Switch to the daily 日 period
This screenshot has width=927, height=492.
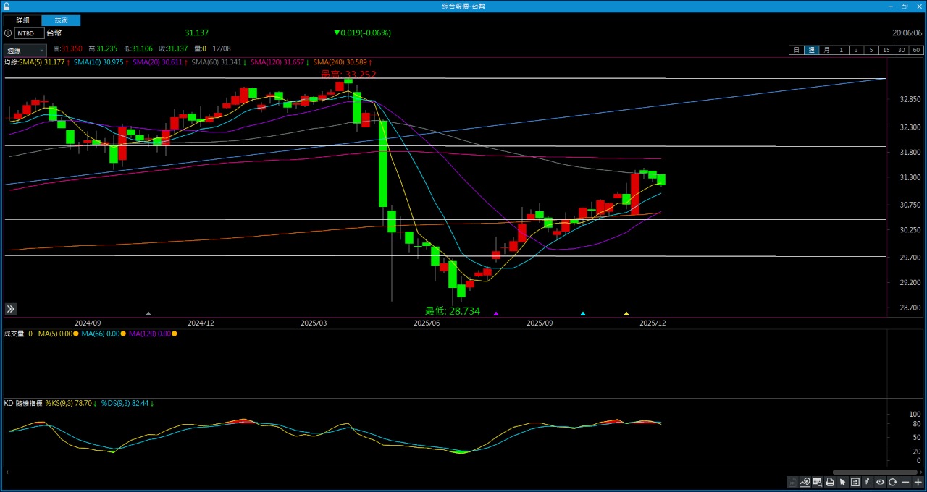[x=796, y=50]
